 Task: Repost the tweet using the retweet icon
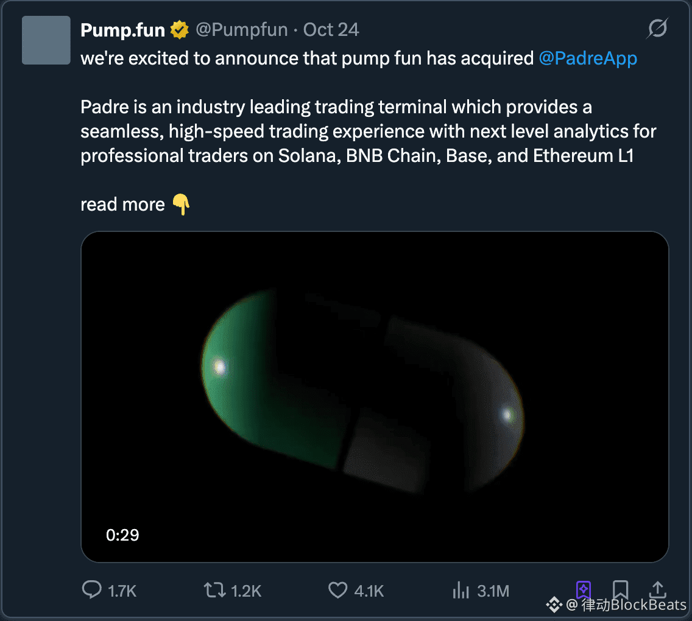214,589
